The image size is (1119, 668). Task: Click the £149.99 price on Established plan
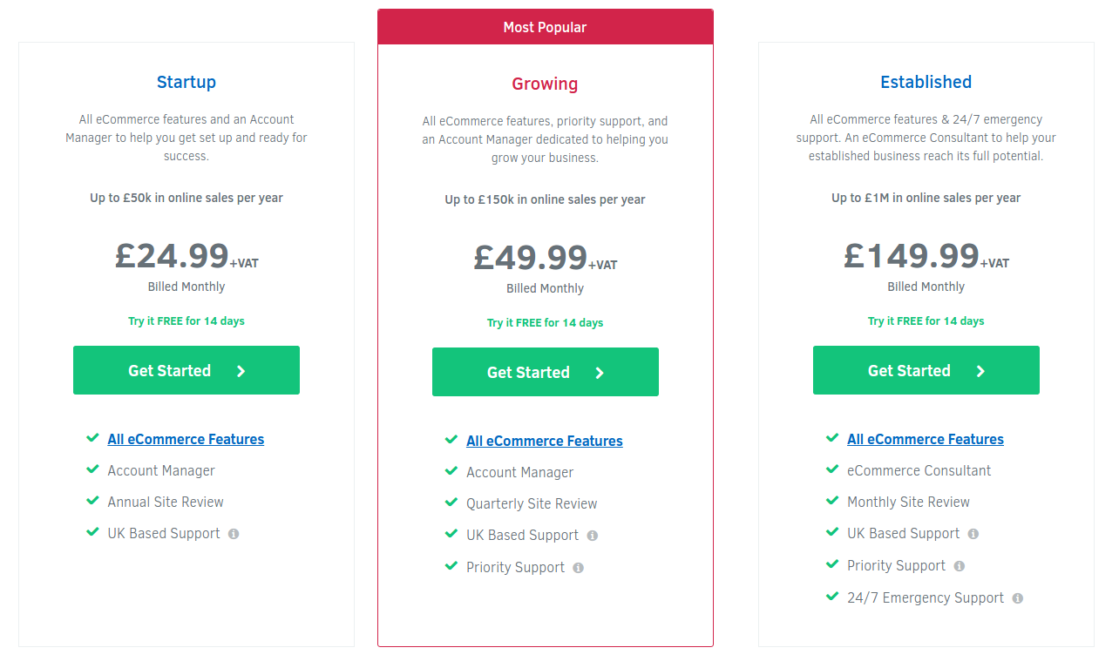click(912, 256)
